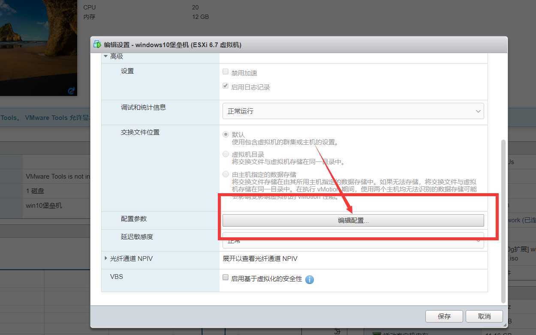This screenshot has width=536, height=335.
Task: Select the 虚拟机目录 radio button
Action: point(226,154)
